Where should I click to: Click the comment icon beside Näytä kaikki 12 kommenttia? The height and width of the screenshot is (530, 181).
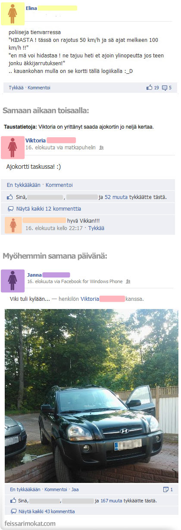[11, 209]
